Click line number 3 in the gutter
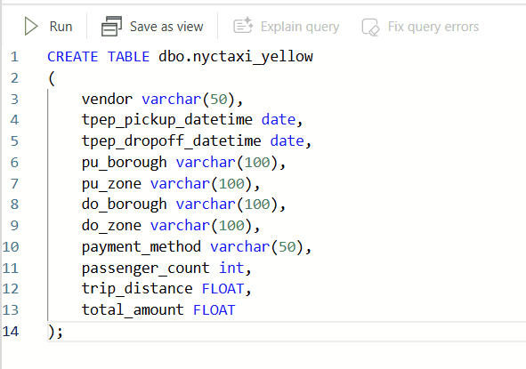 pos(14,100)
